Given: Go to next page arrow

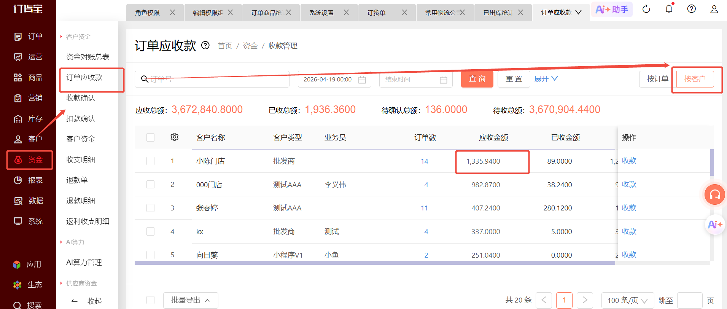Looking at the screenshot, I should tap(585, 300).
